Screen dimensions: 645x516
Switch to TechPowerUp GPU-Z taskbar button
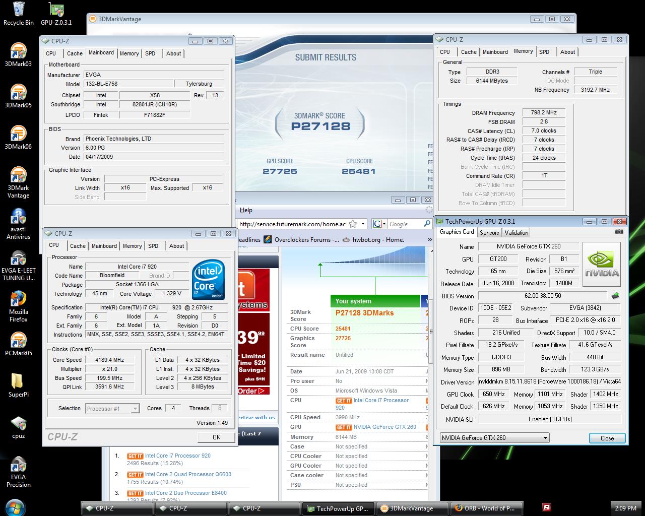(x=338, y=508)
